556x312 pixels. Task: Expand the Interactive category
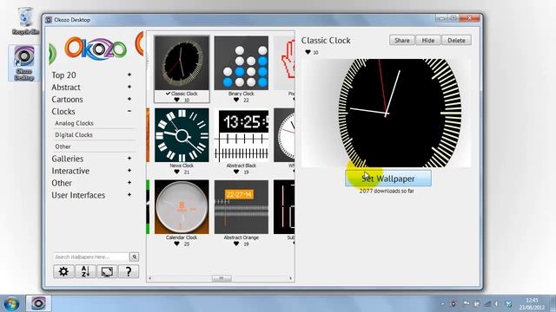pos(129,170)
